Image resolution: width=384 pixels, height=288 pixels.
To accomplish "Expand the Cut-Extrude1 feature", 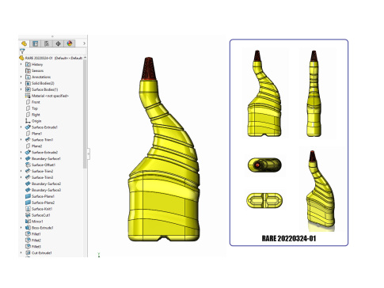I will point(21,252).
